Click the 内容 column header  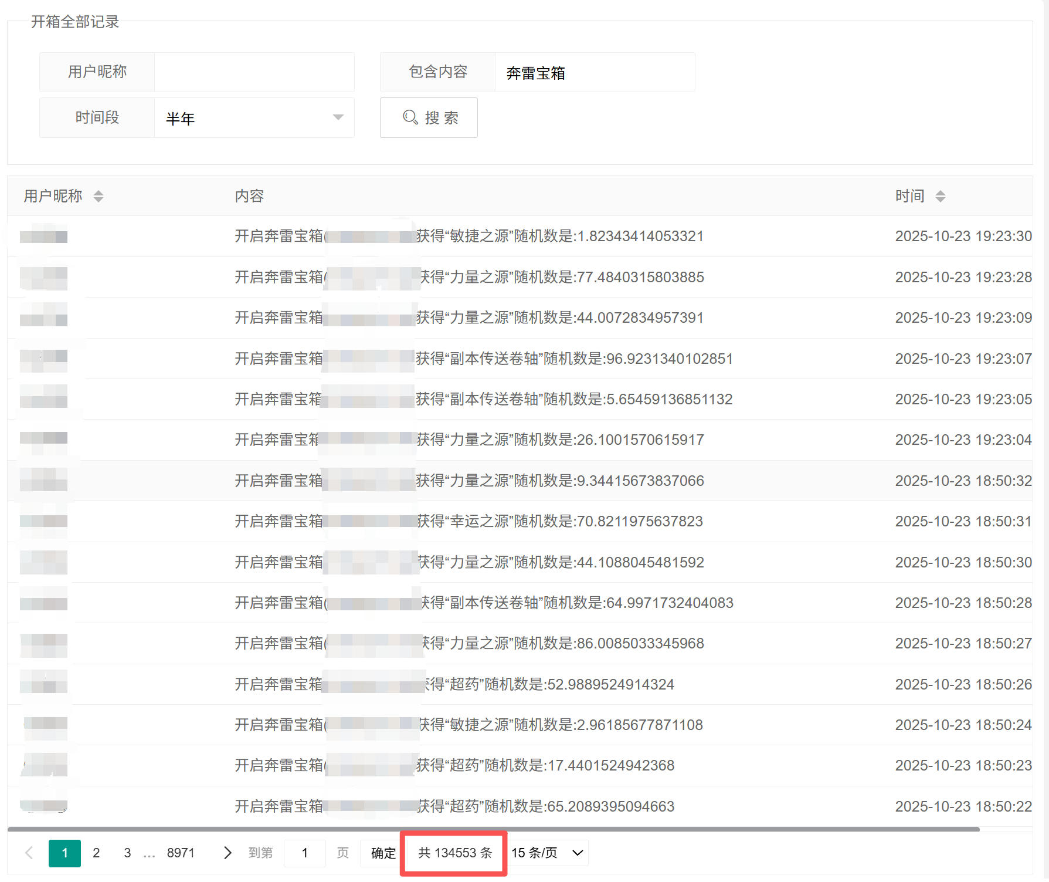(249, 196)
